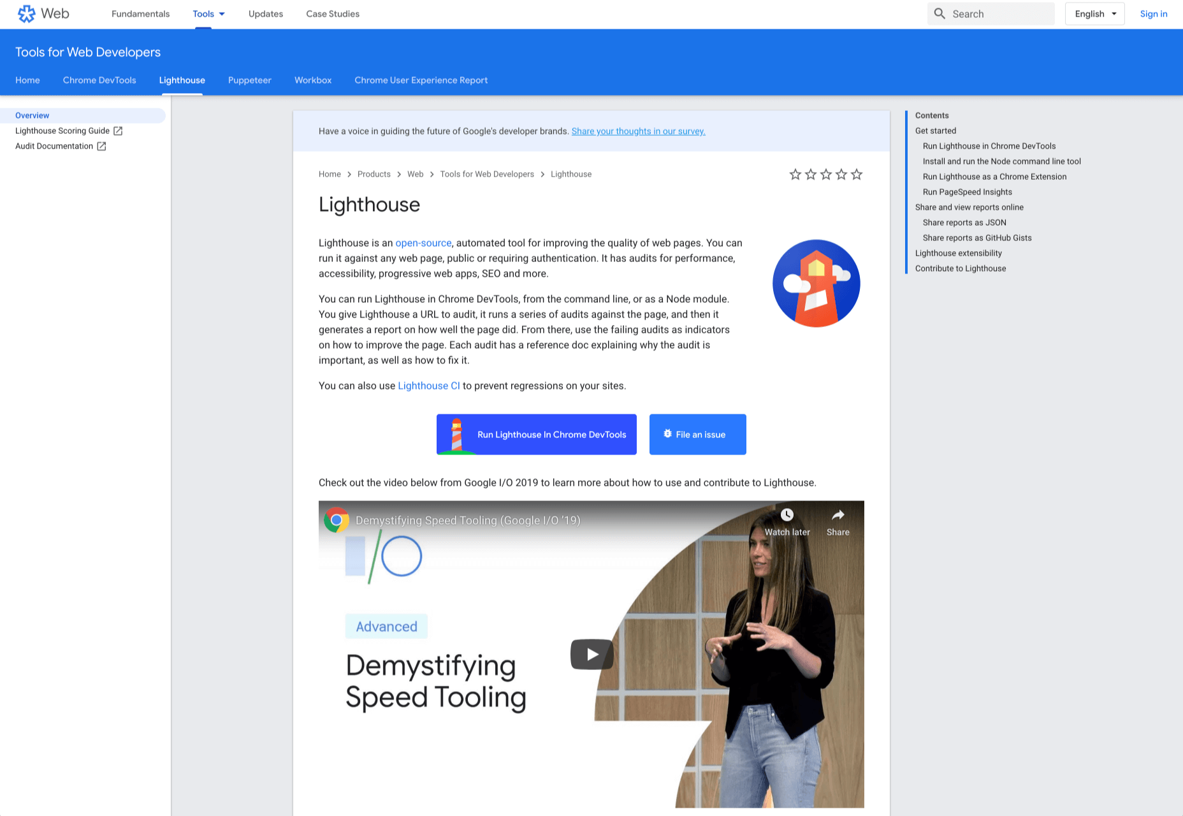Rate the page five stars

(857, 174)
